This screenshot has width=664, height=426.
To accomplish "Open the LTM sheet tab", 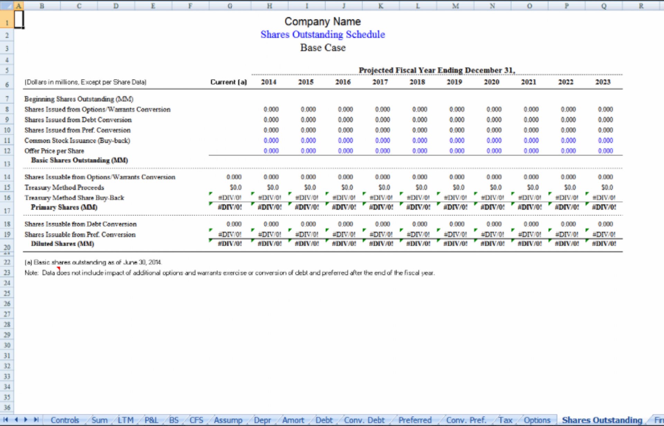I will click(x=126, y=420).
